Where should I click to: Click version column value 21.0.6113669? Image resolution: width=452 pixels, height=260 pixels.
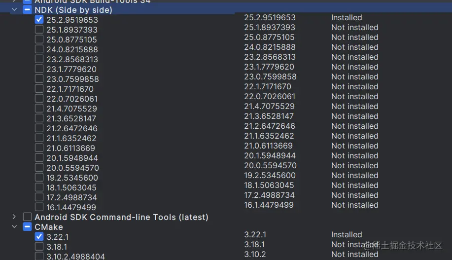pyautogui.click(x=268, y=146)
